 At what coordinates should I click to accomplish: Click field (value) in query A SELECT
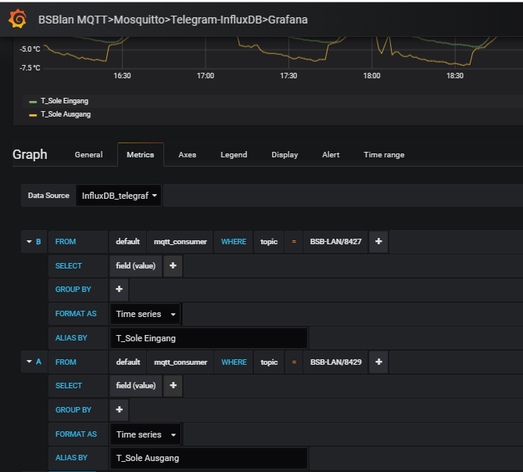pos(136,385)
